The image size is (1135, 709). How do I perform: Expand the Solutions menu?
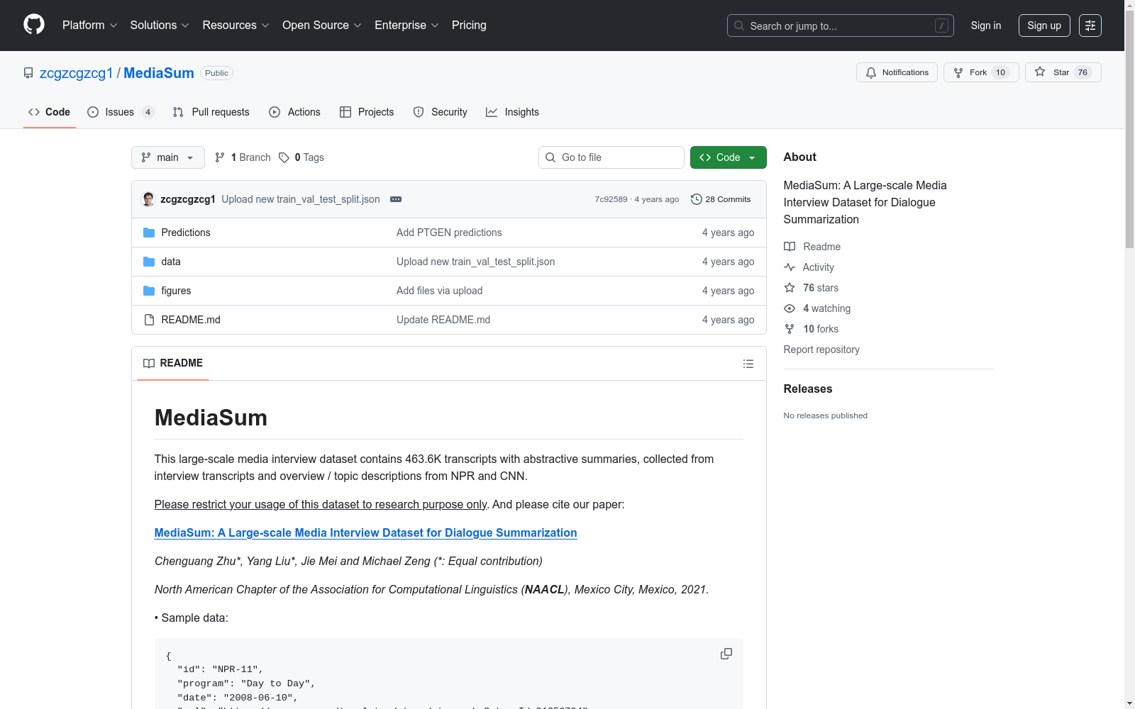160,26
